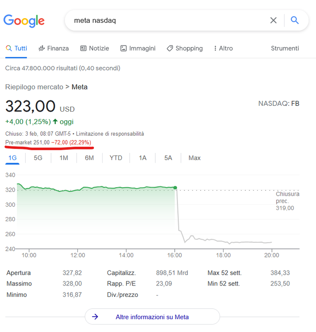Open the Immagini tab
316x332 pixels.
pyautogui.click(x=138, y=48)
